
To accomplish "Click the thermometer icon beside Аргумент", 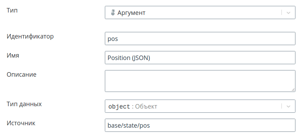I will [113, 12].
